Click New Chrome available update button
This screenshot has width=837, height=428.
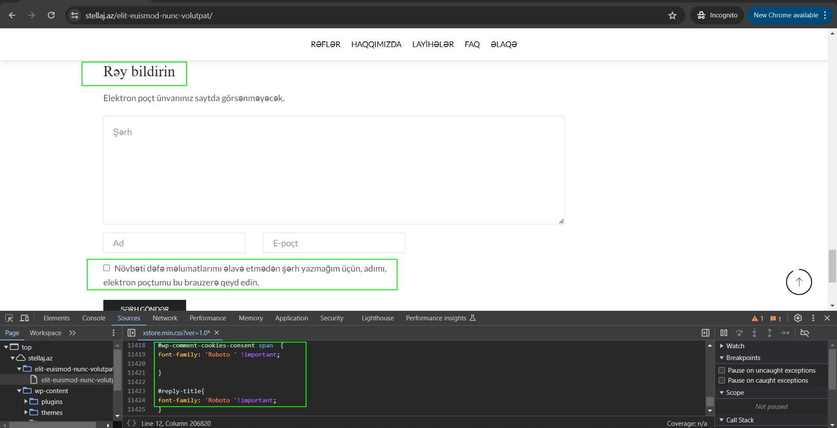[x=790, y=15]
